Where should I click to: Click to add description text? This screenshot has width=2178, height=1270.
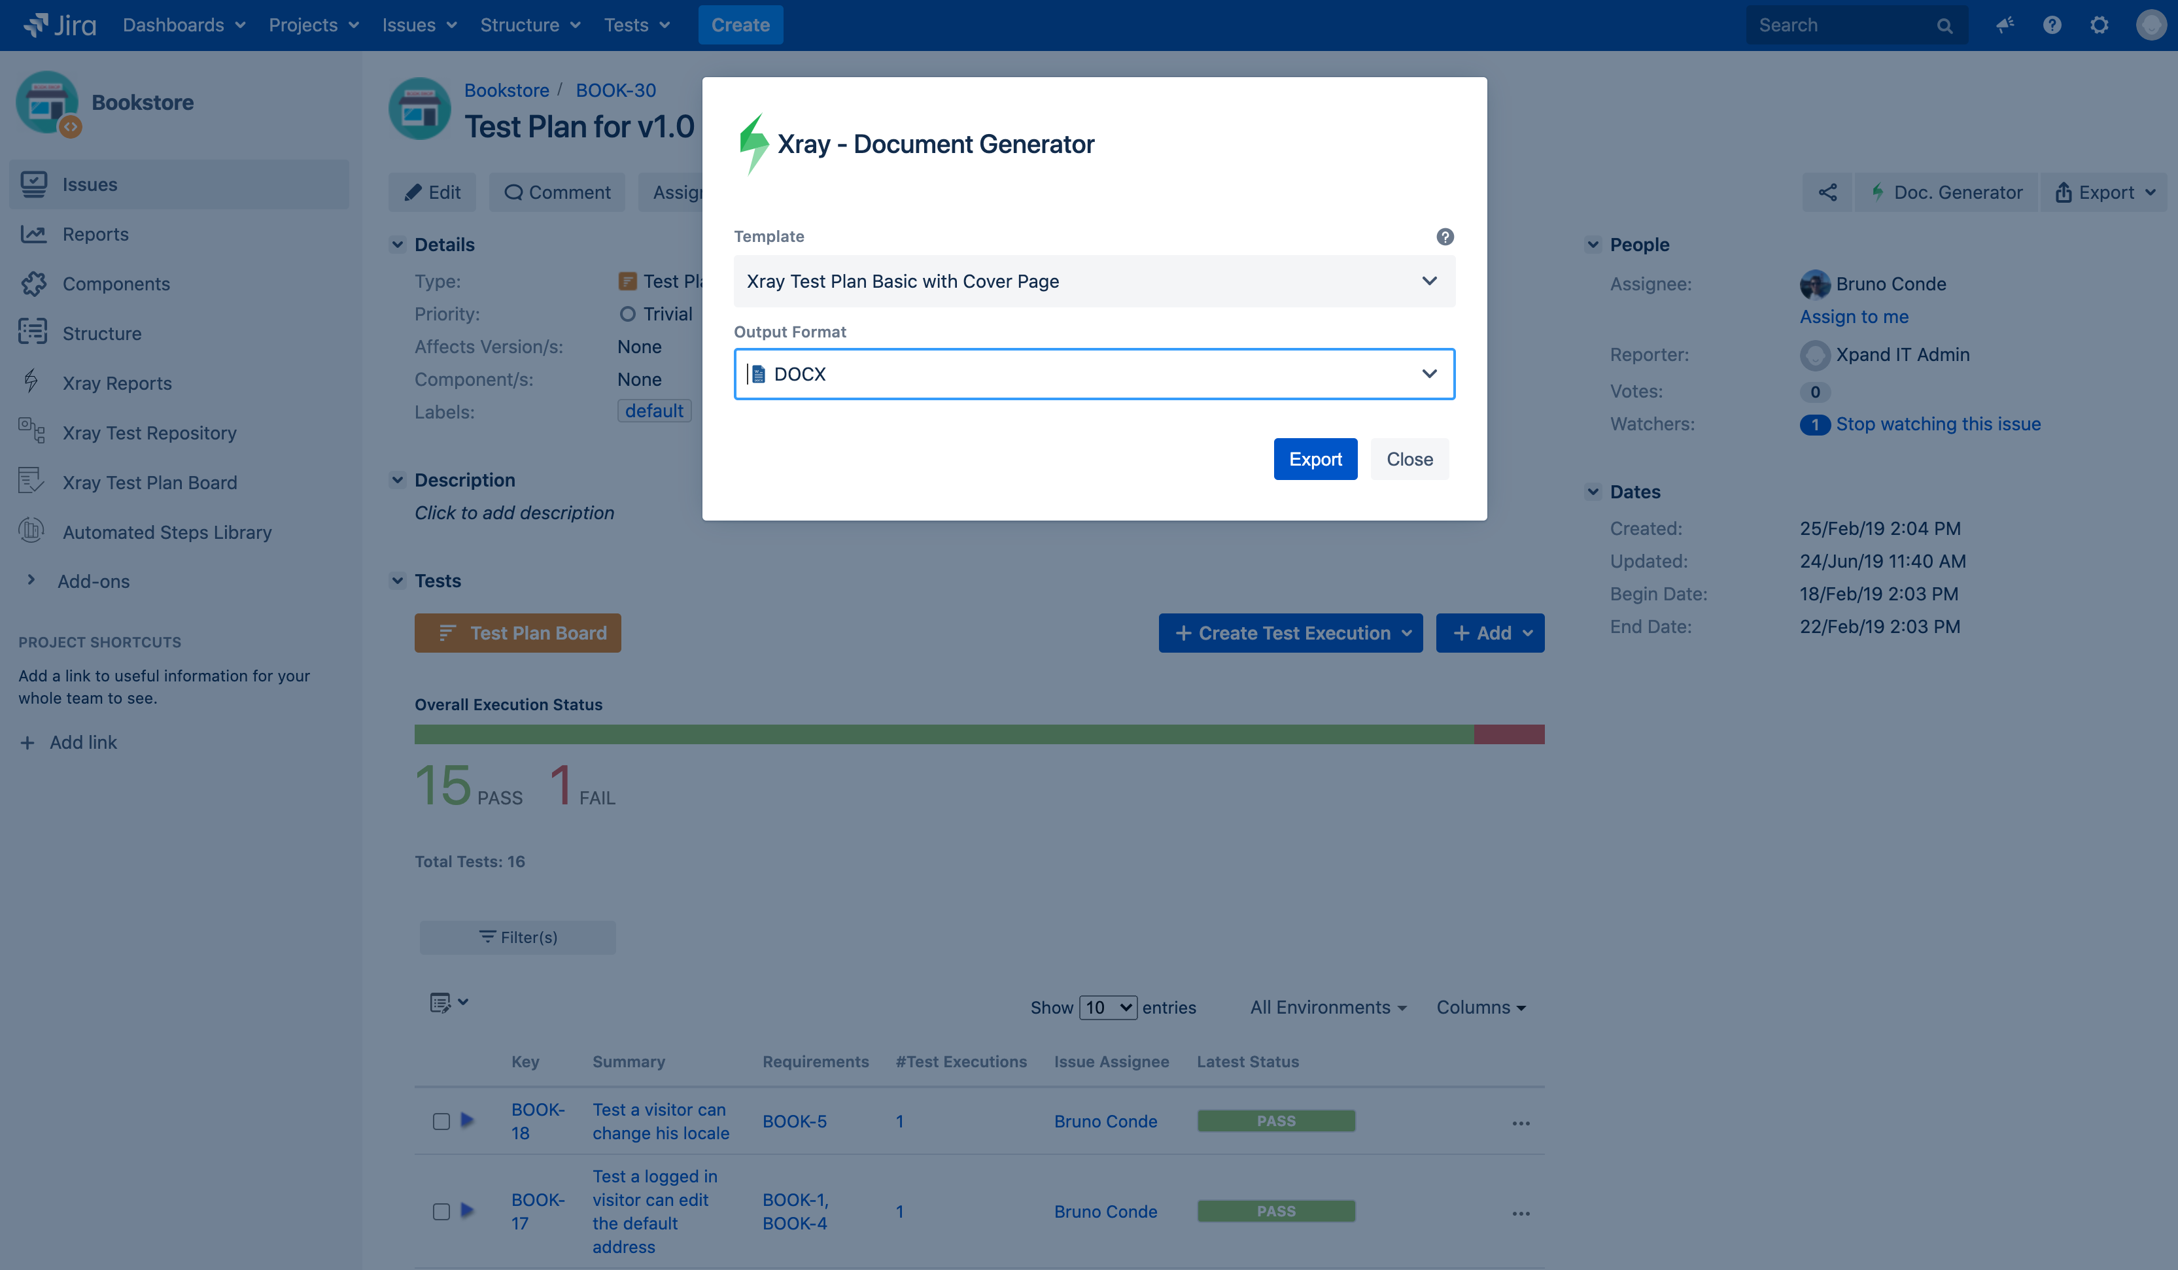coord(514,513)
